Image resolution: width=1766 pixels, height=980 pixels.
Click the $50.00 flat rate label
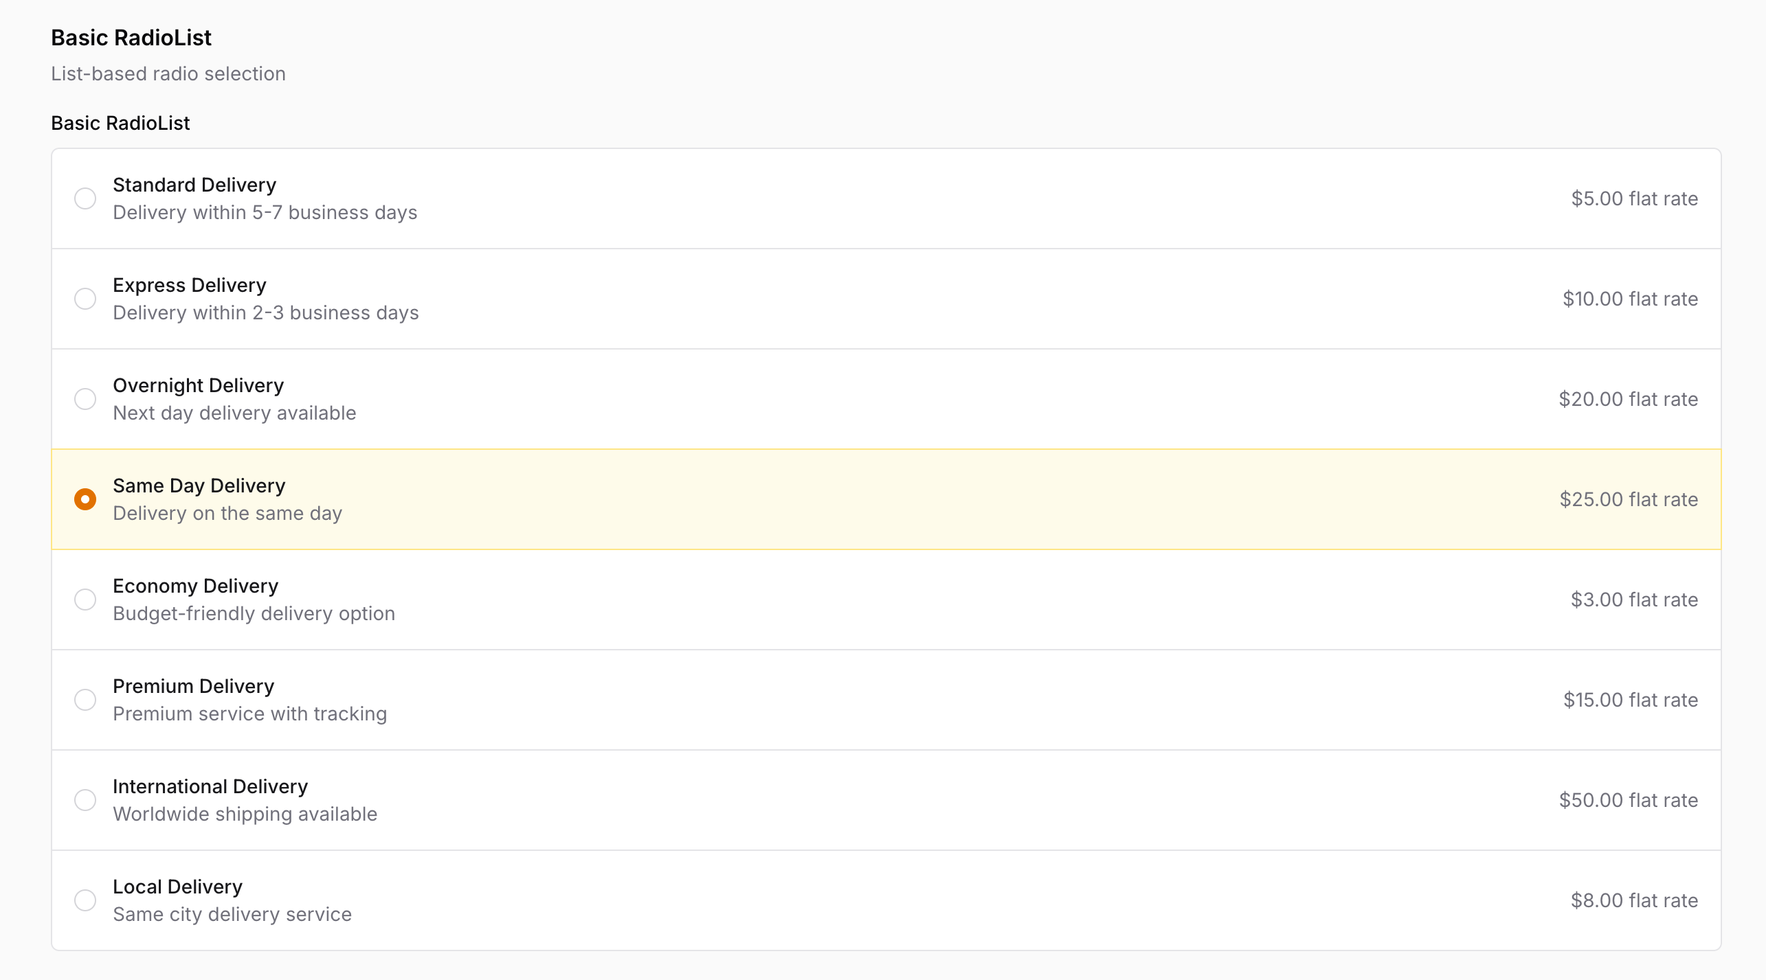coord(1629,800)
